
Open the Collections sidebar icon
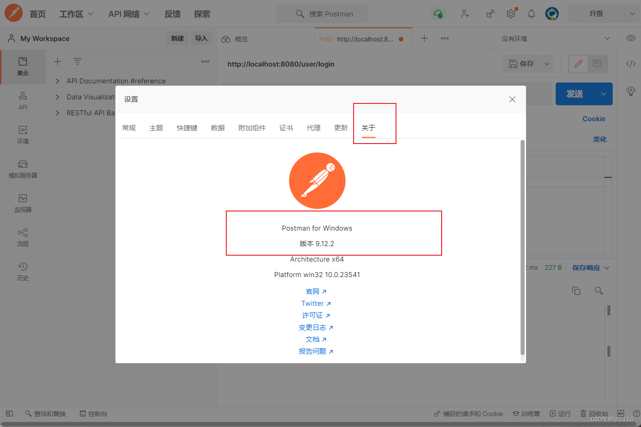[23, 67]
